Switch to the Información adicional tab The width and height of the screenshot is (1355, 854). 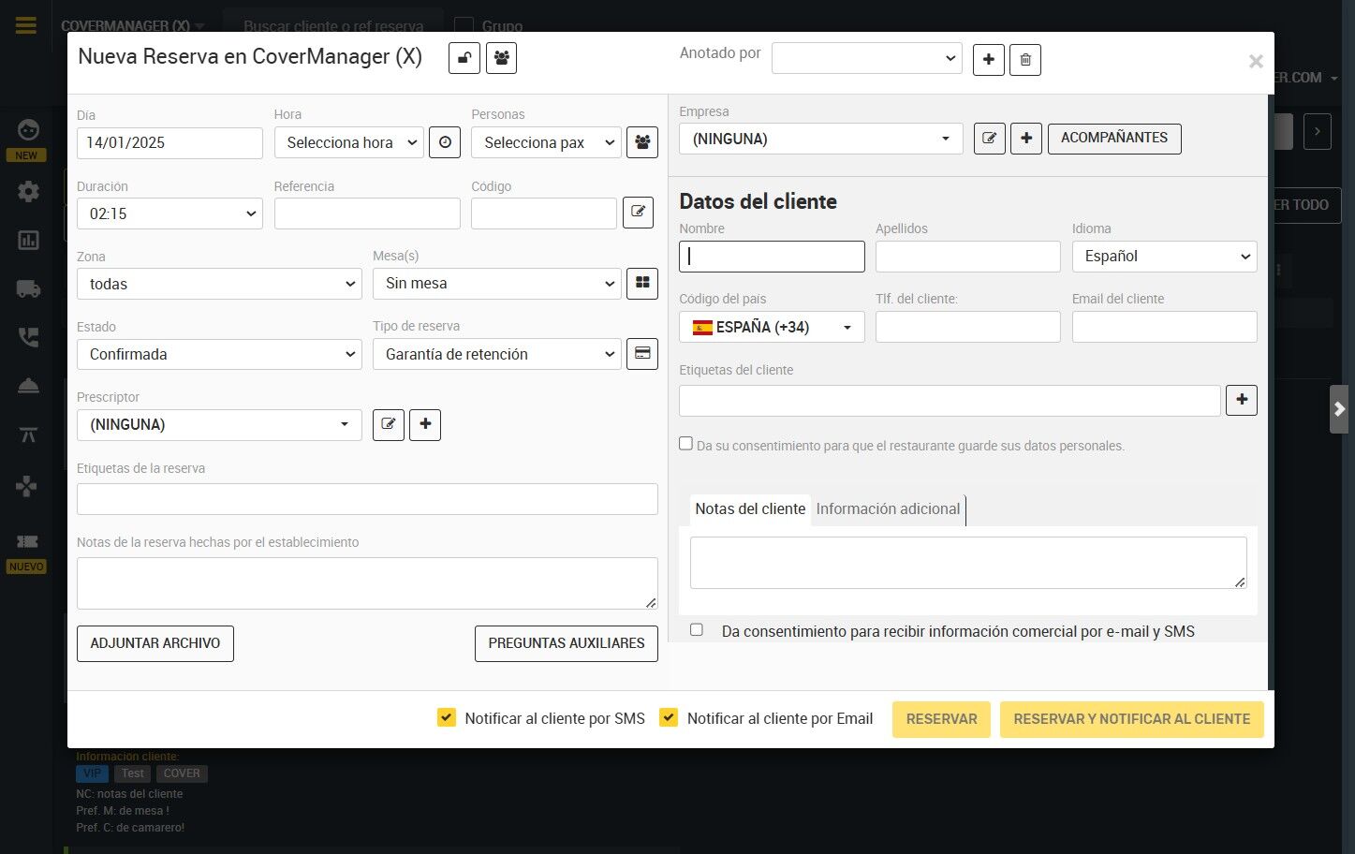[888, 508]
